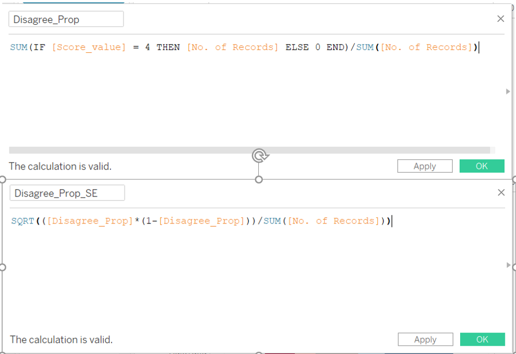Screen dimensions: 516x354
Task: Place cursor on ELSE keyword in formula
Action: coord(297,47)
